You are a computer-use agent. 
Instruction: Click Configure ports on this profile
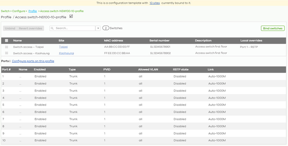33,61
